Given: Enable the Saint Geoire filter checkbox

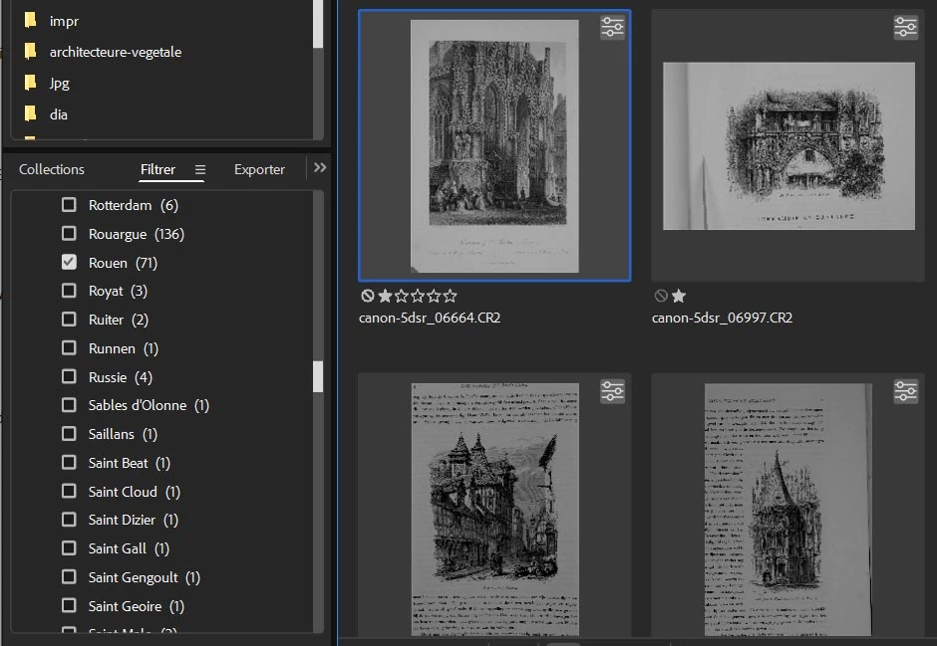Looking at the screenshot, I should pos(69,605).
